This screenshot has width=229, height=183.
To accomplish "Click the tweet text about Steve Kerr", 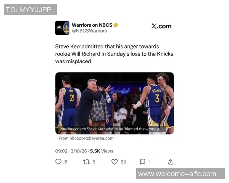I will coord(114,54).
